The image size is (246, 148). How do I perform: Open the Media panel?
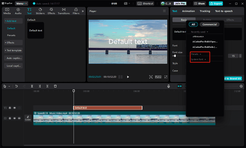pyautogui.click(x=7, y=11)
